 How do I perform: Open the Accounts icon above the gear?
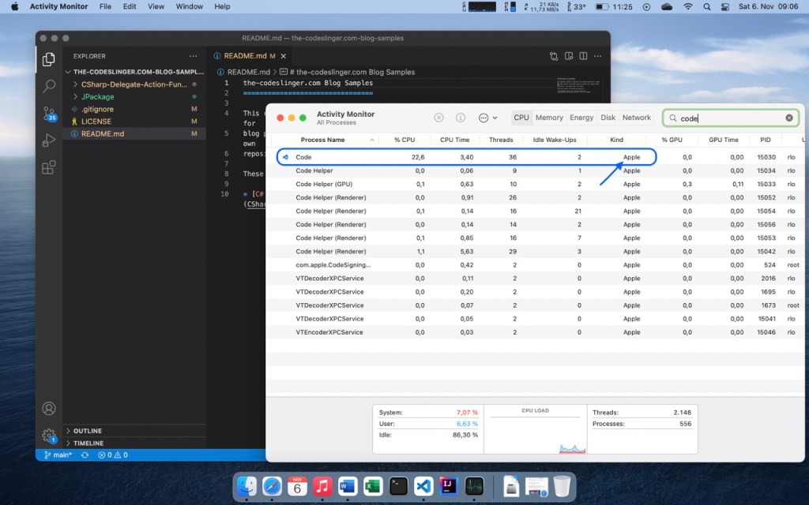(49, 408)
